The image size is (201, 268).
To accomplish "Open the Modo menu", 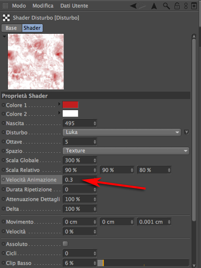I will pyautogui.click(x=19, y=6).
